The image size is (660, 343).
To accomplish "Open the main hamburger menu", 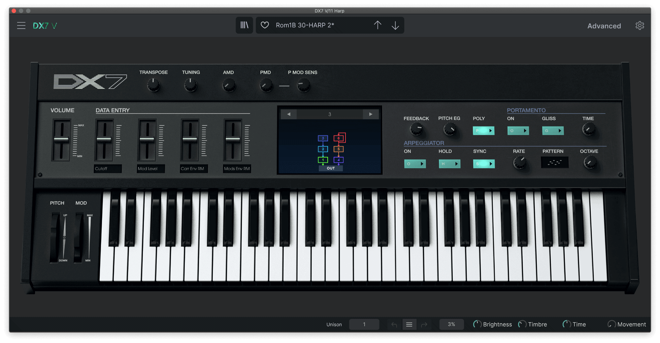I will point(21,25).
